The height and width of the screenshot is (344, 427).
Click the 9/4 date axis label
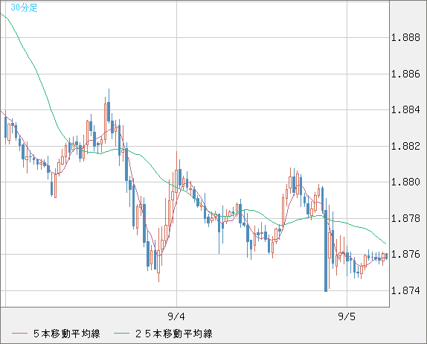click(176, 316)
